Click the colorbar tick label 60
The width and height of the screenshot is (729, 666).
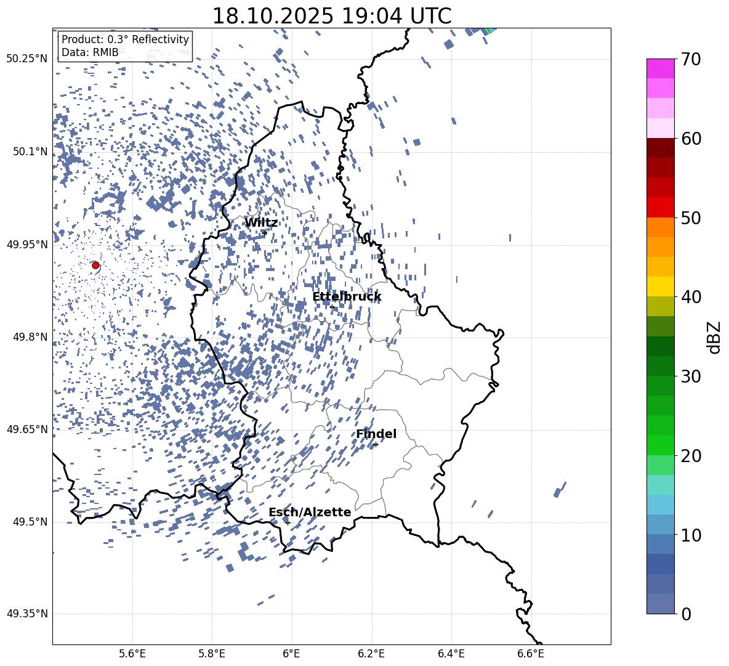click(691, 139)
